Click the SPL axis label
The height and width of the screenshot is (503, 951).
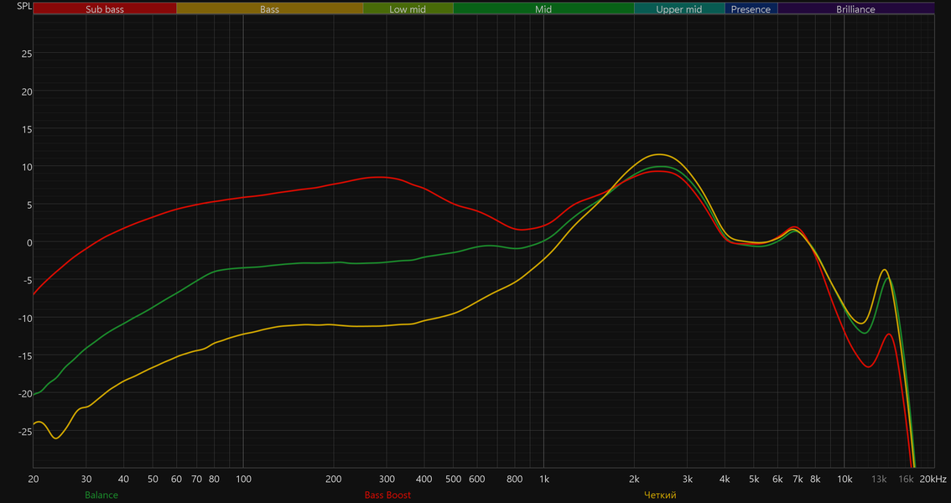click(x=24, y=7)
